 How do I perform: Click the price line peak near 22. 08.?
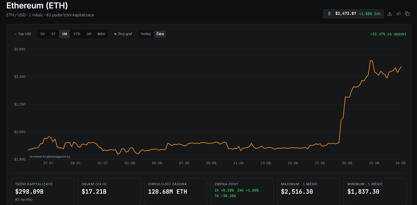371,61
